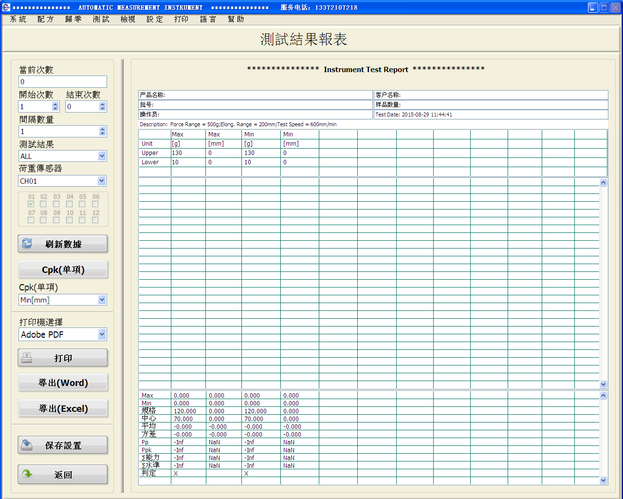Click the down arrow of 結束次數 spinner
The height and width of the screenshot is (499, 623).
(x=102, y=109)
